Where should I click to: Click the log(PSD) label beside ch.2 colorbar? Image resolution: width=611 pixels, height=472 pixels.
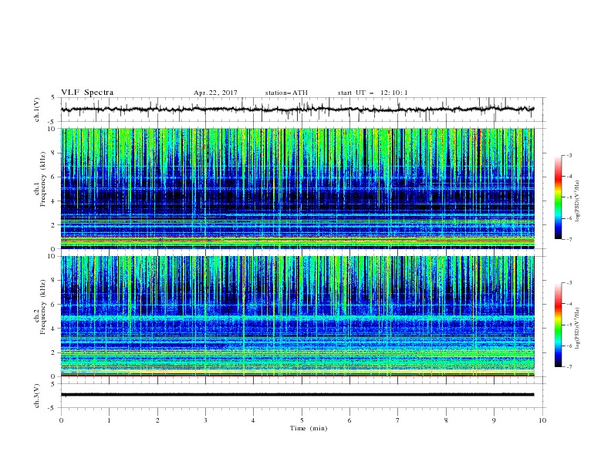[577, 329]
